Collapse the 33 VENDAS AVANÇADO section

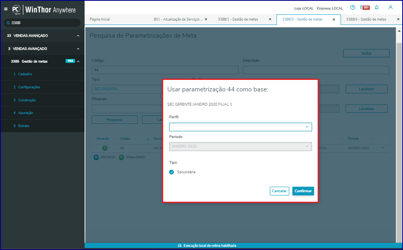pyautogui.click(x=78, y=36)
